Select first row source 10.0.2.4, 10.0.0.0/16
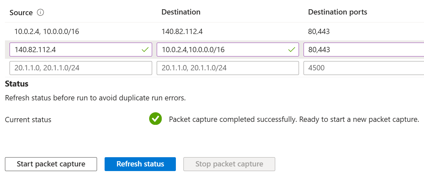This screenshot has height=178, width=424. (47, 32)
